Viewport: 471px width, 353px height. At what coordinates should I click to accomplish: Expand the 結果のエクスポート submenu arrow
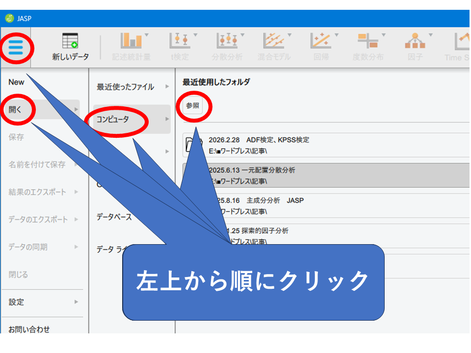click(76, 192)
